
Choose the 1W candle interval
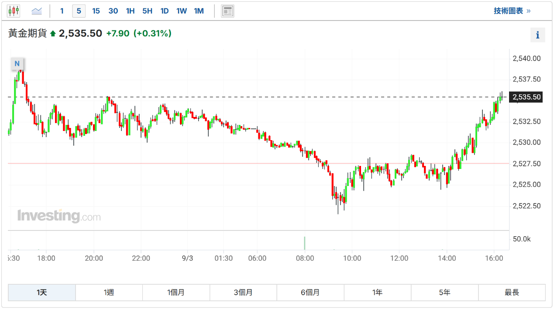coord(181,11)
